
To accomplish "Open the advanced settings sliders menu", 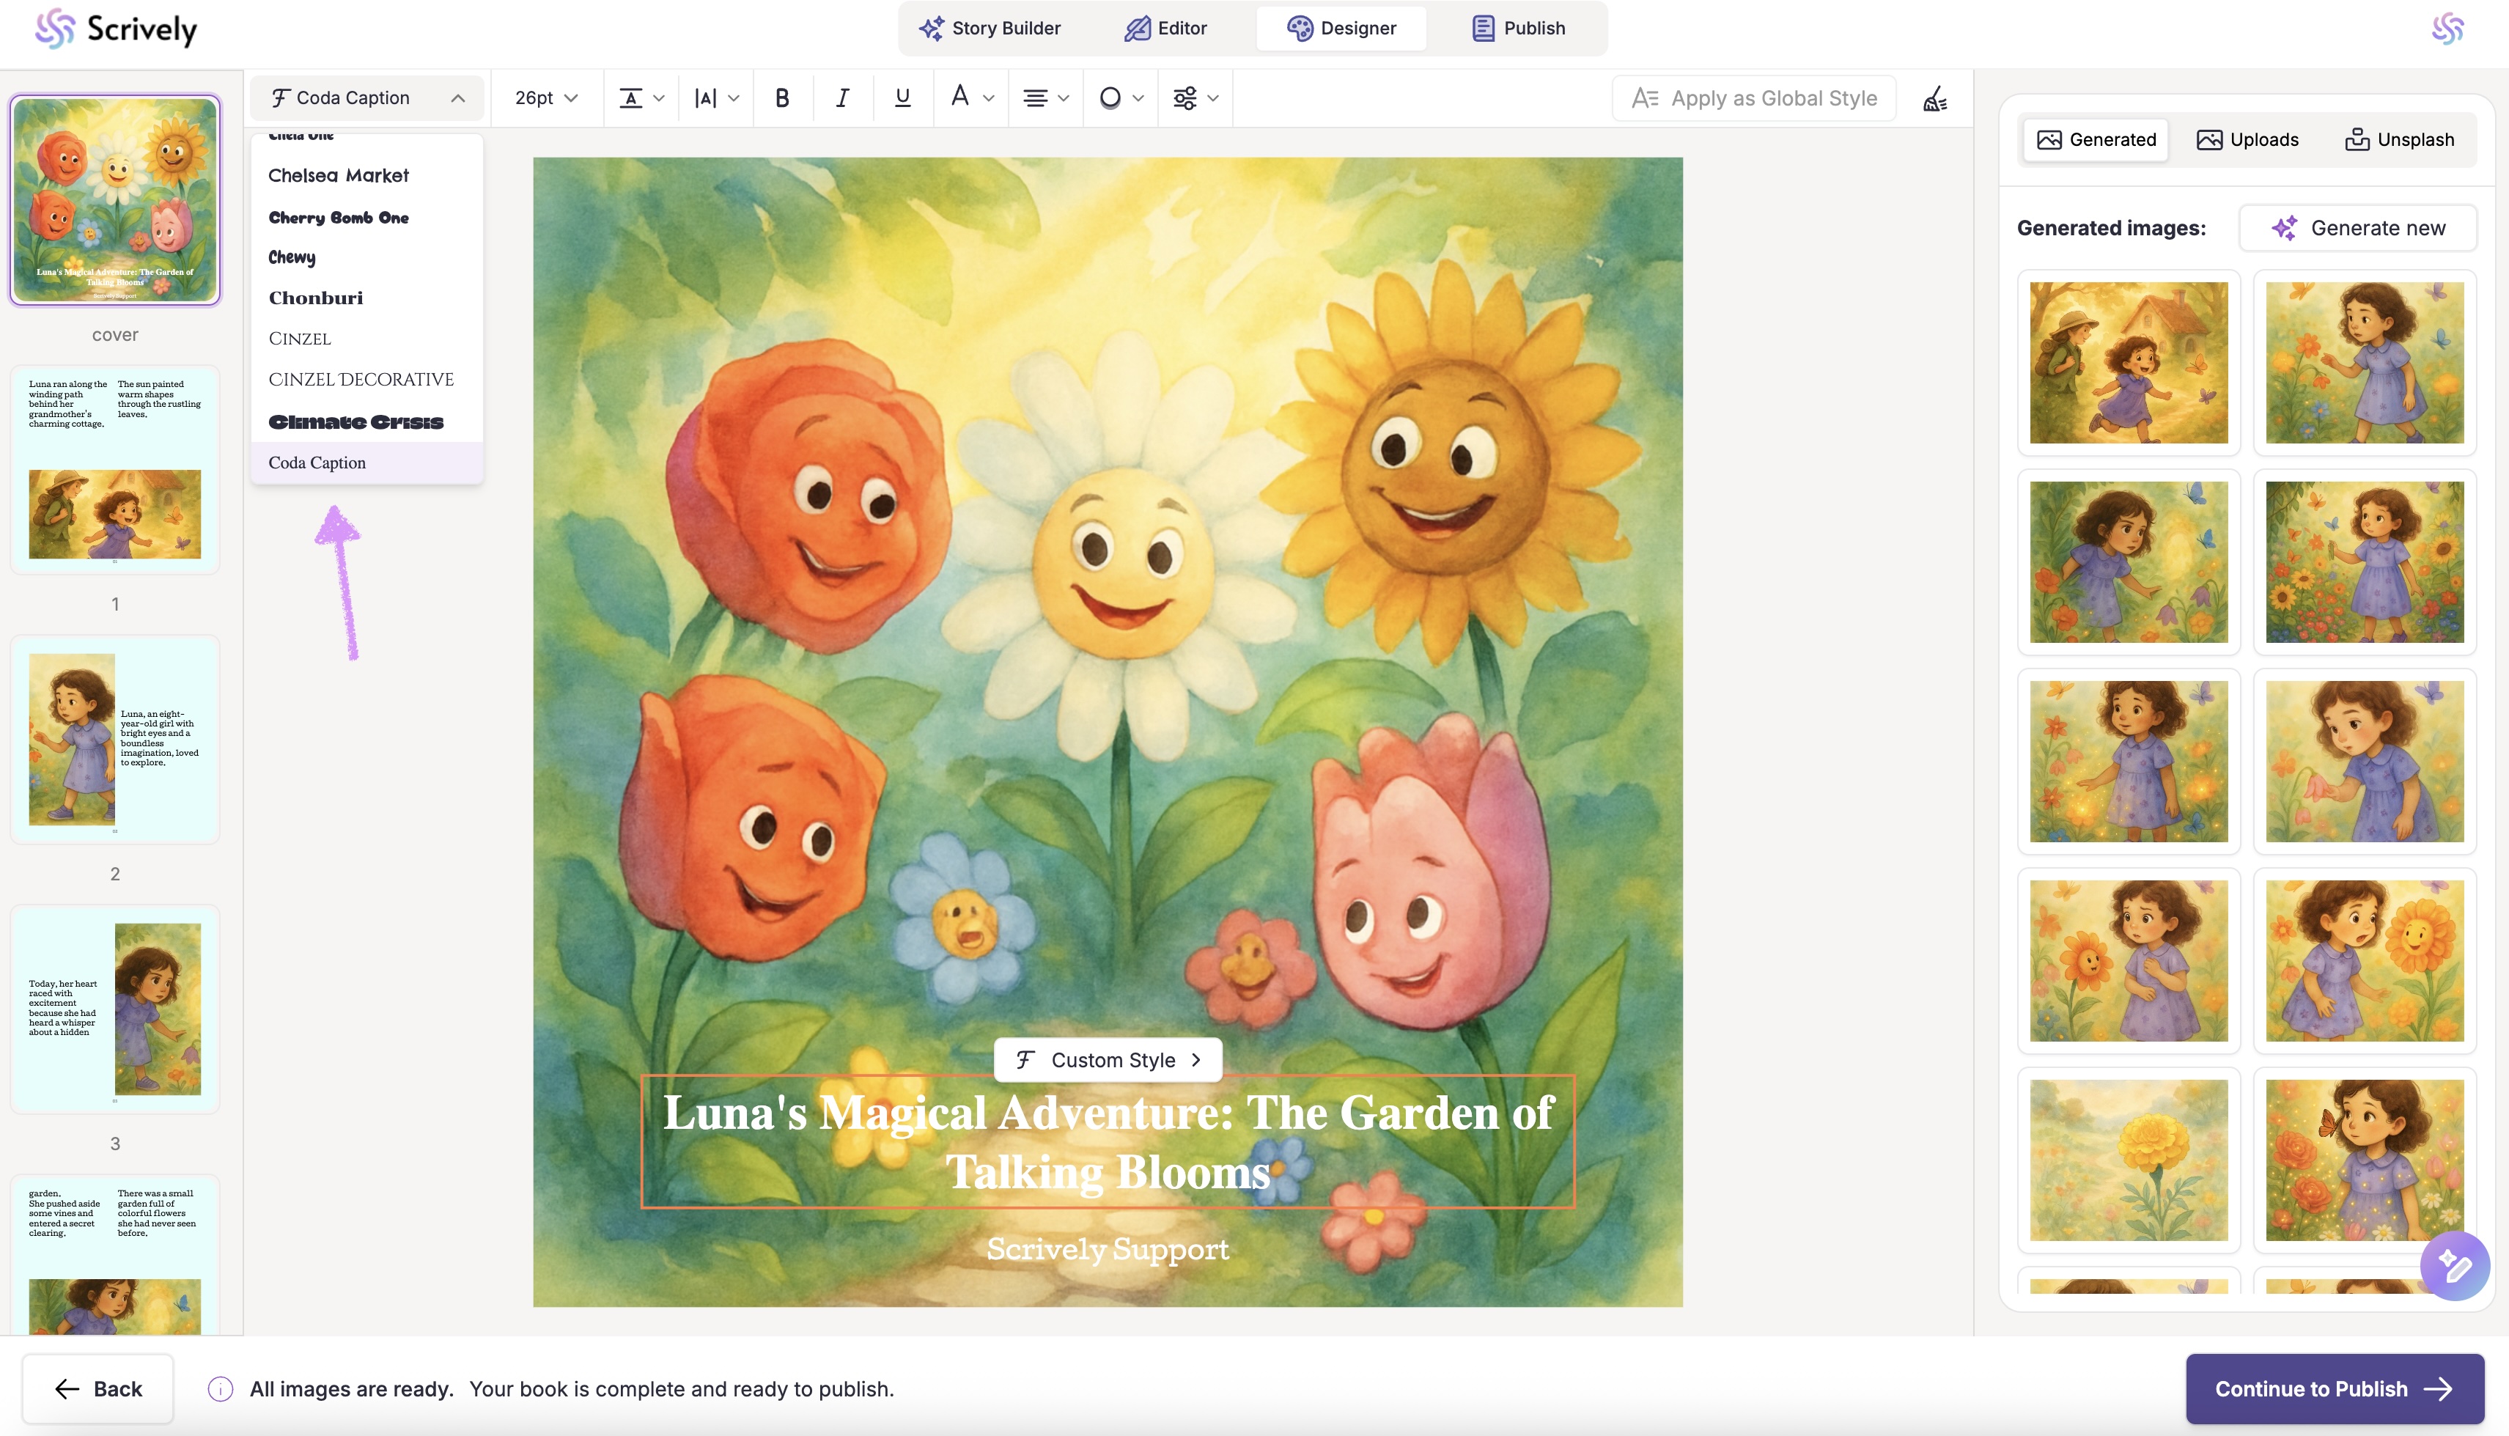I will pos(1195,97).
